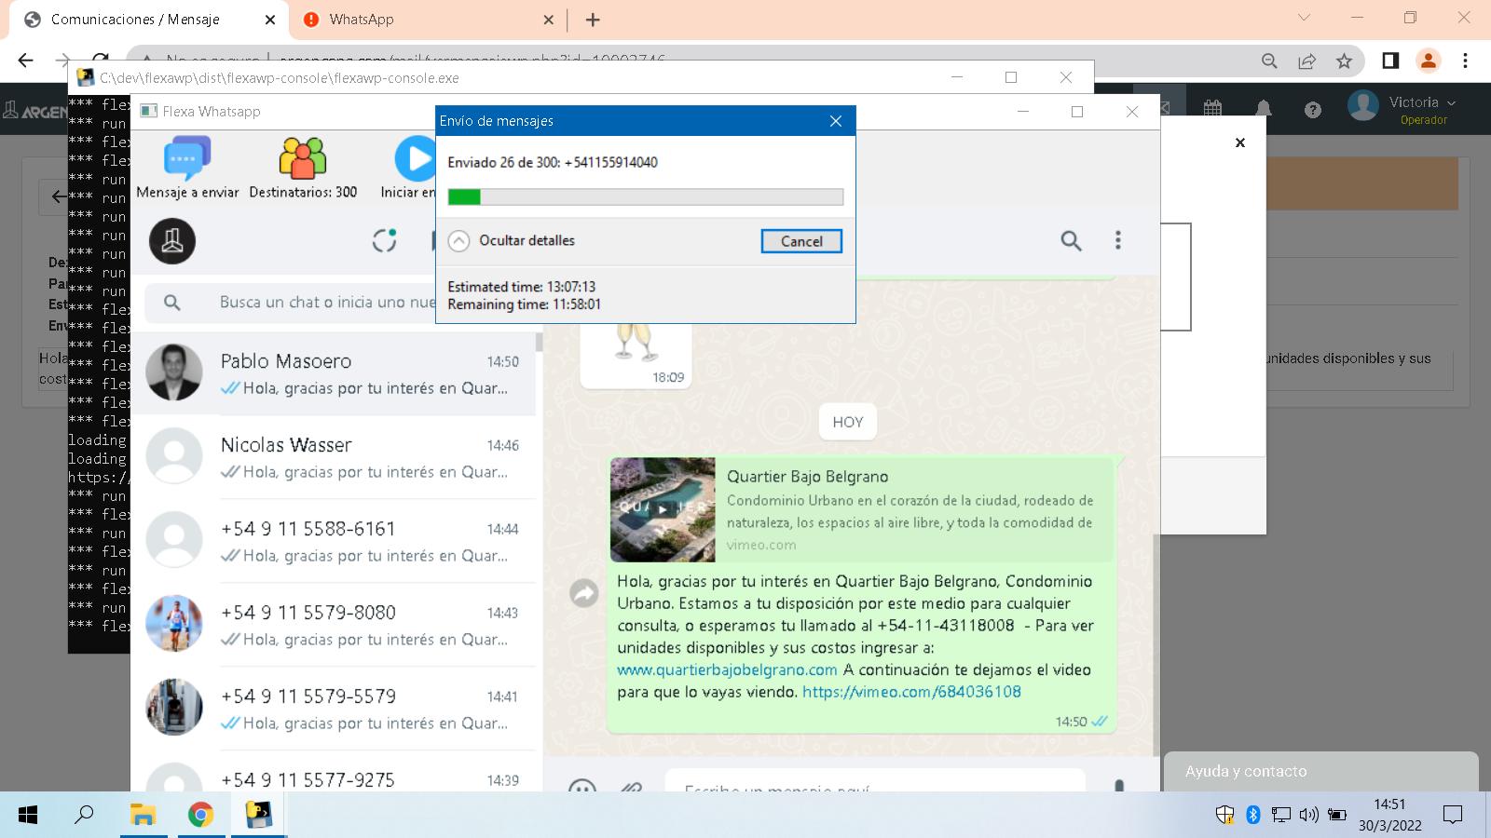This screenshot has width=1491, height=838.
Task: Click the runner avatar for 5579-8080
Action: [174, 624]
